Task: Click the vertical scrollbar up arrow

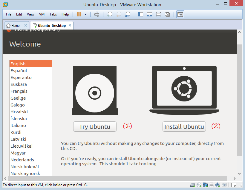Action: [239, 32]
